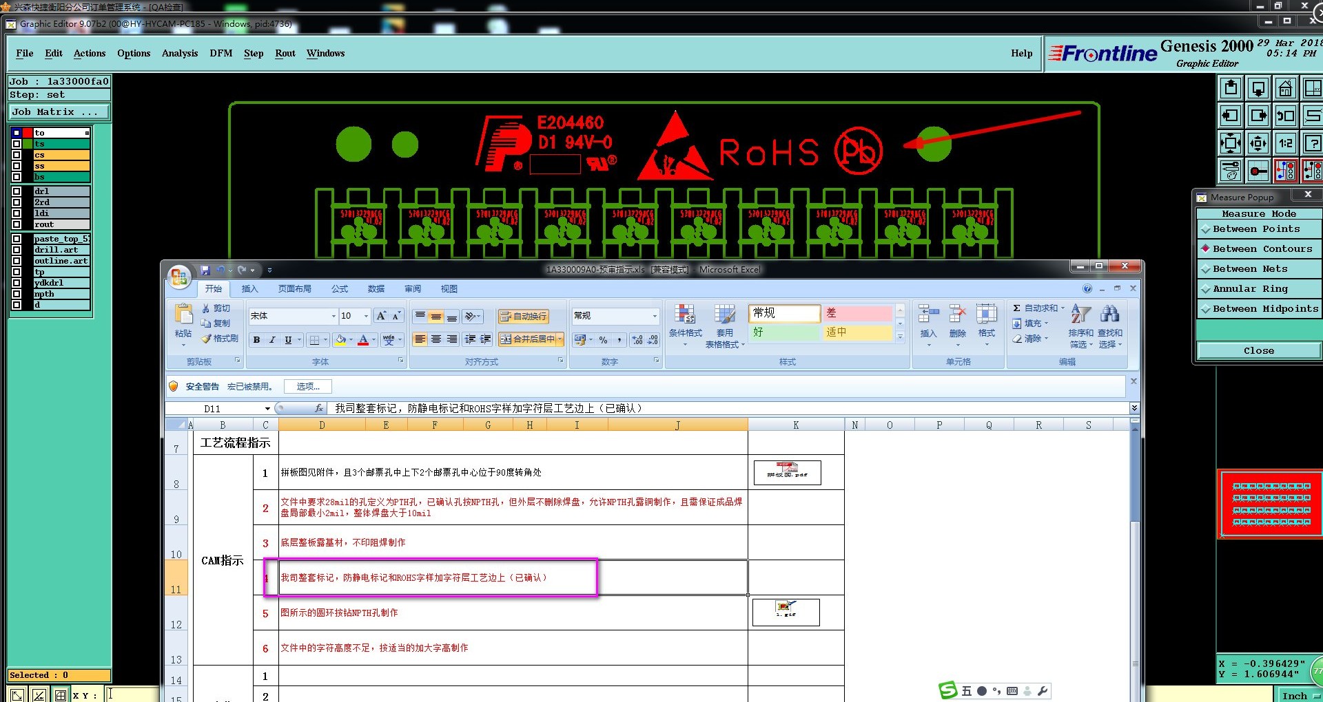Open the Genesis File menu

point(25,54)
